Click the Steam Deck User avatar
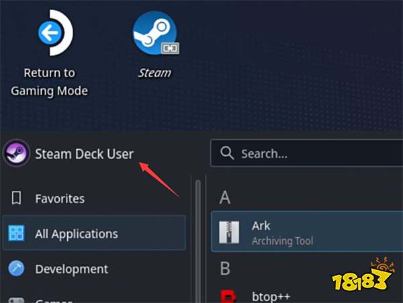The image size is (403, 303). (16, 153)
